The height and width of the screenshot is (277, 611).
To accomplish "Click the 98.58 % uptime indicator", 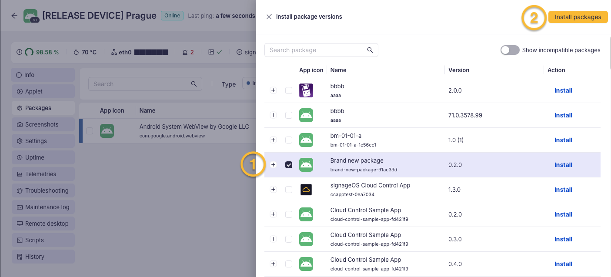I will tap(37, 52).
